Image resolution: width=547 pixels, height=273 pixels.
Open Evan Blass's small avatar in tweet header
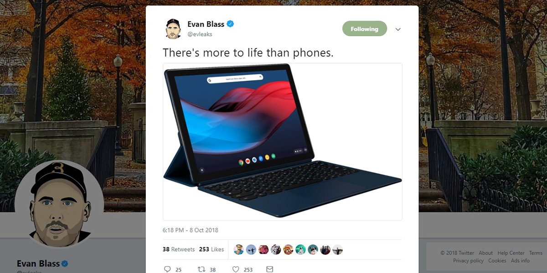click(x=173, y=29)
